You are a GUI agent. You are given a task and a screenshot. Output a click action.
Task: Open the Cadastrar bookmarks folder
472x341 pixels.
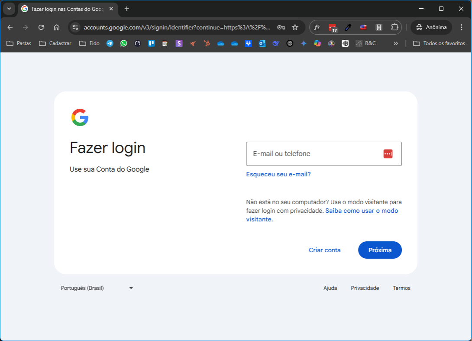click(x=55, y=43)
